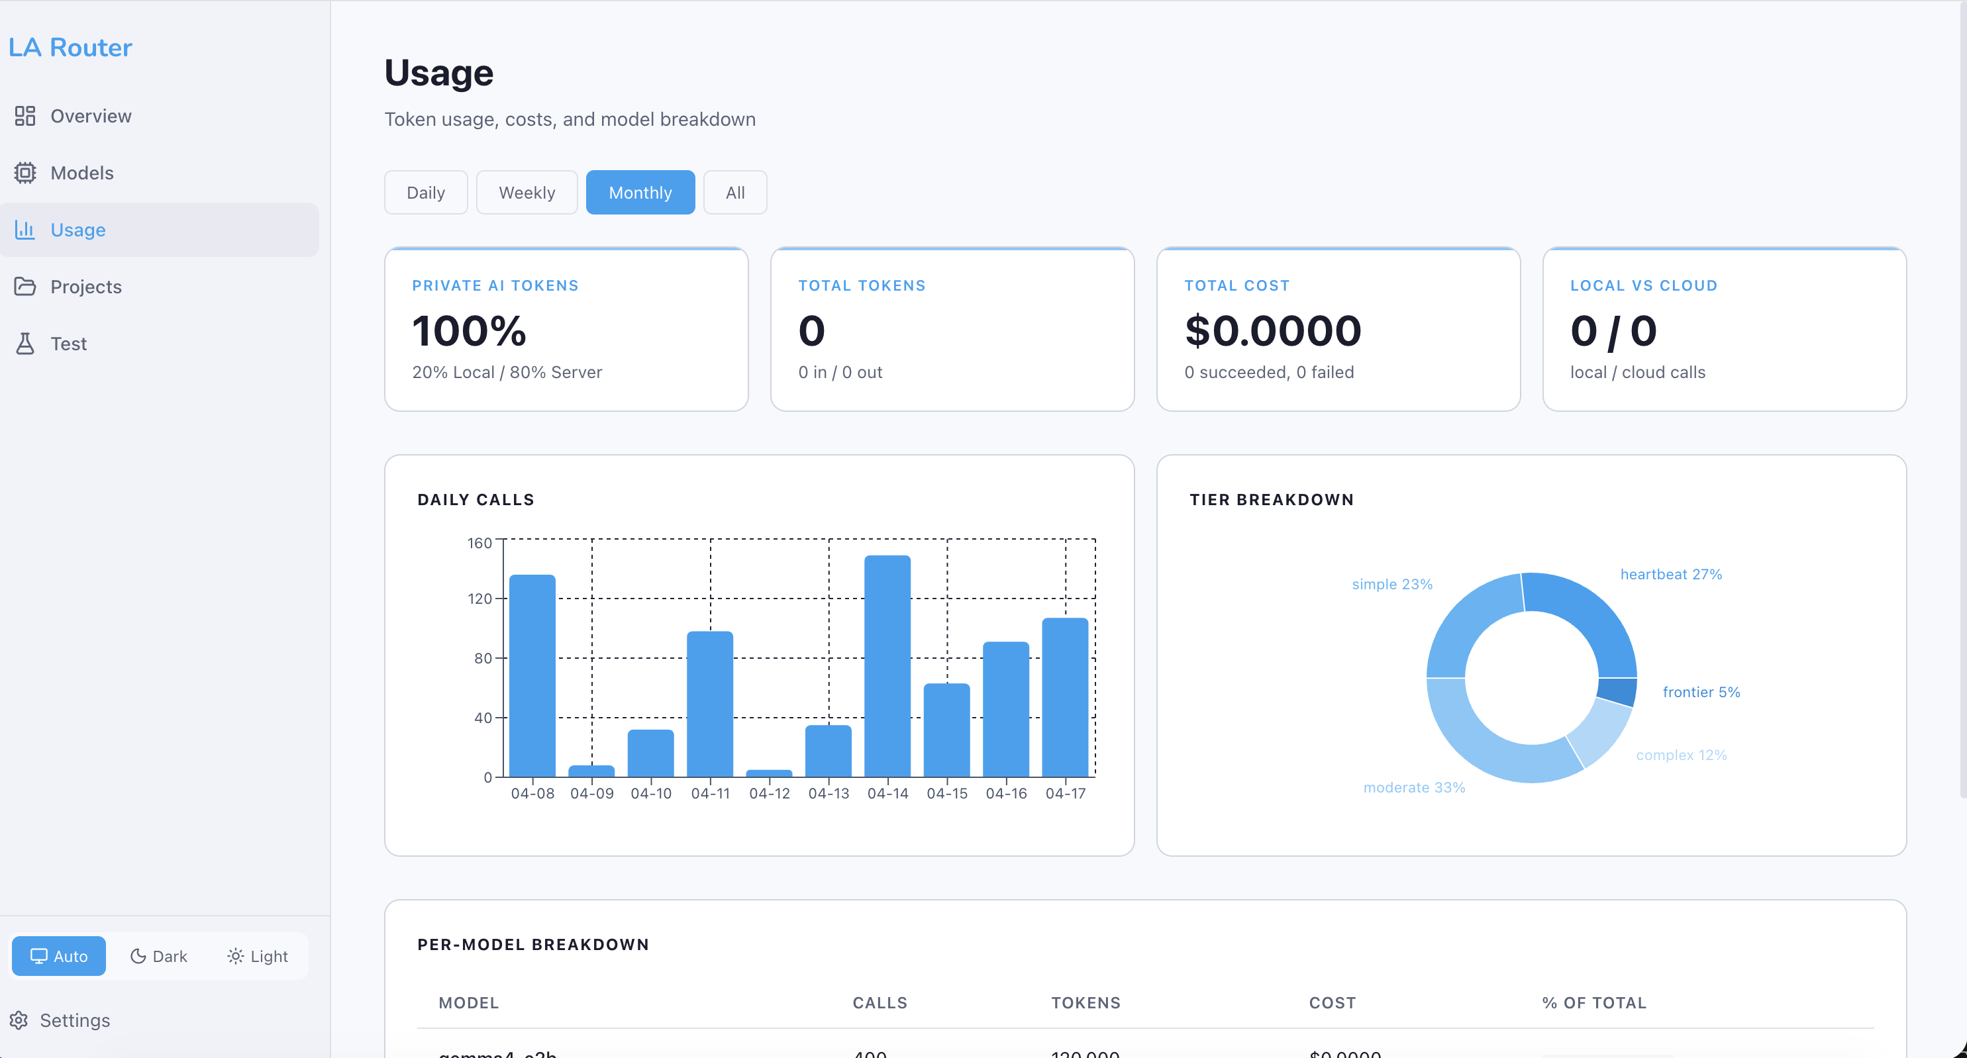Click the Projects folder icon
This screenshot has width=1967, height=1058.
pos(25,286)
